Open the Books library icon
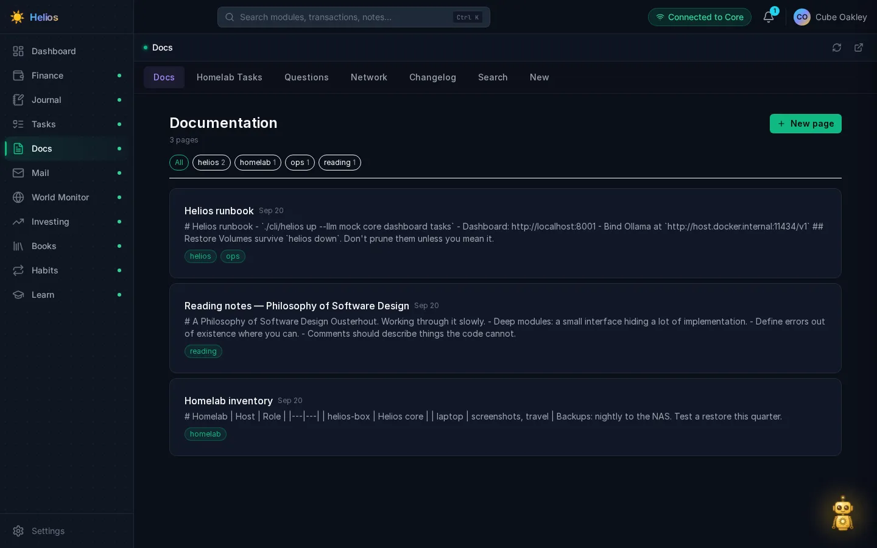This screenshot has height=548, width=877. (18, 246)
